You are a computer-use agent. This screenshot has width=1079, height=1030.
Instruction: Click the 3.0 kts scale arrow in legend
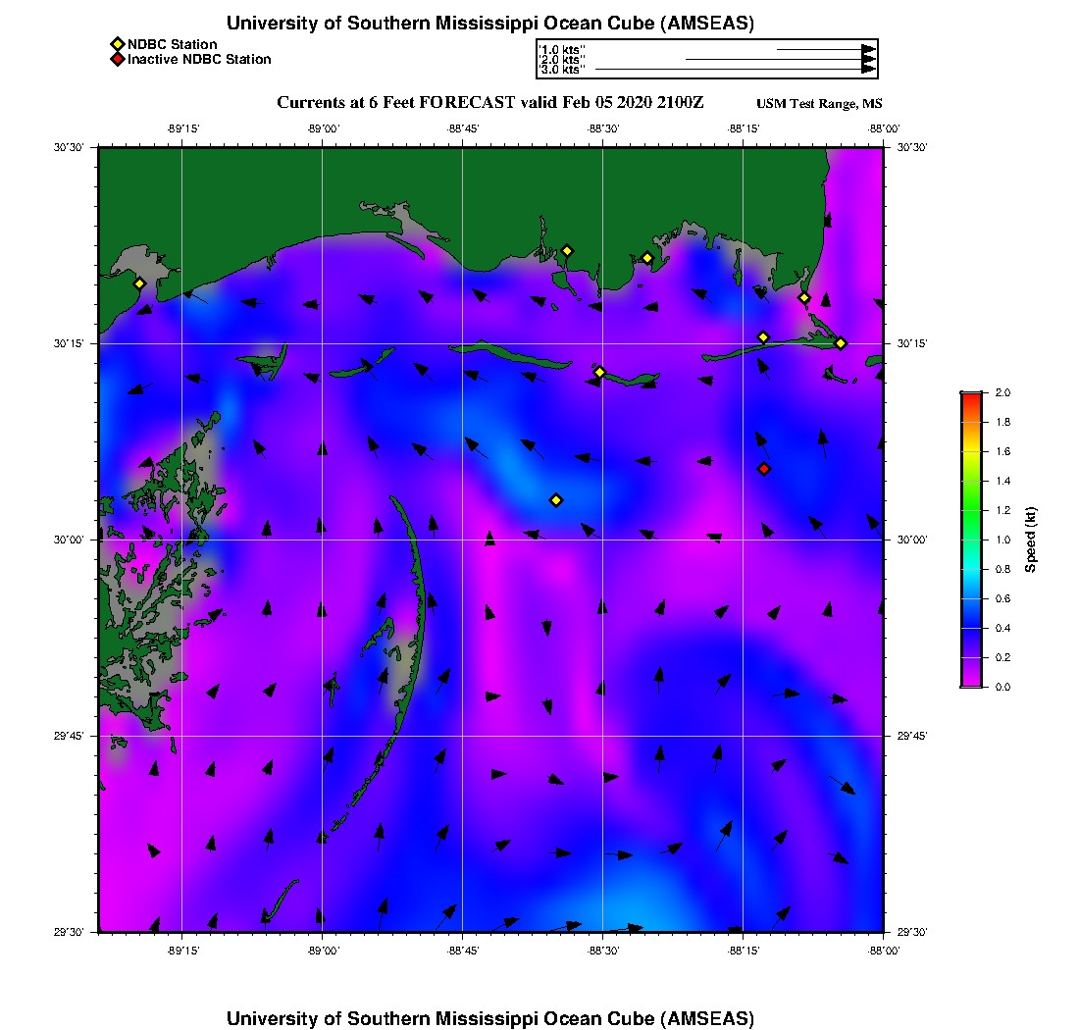click(x=734, y=70)
